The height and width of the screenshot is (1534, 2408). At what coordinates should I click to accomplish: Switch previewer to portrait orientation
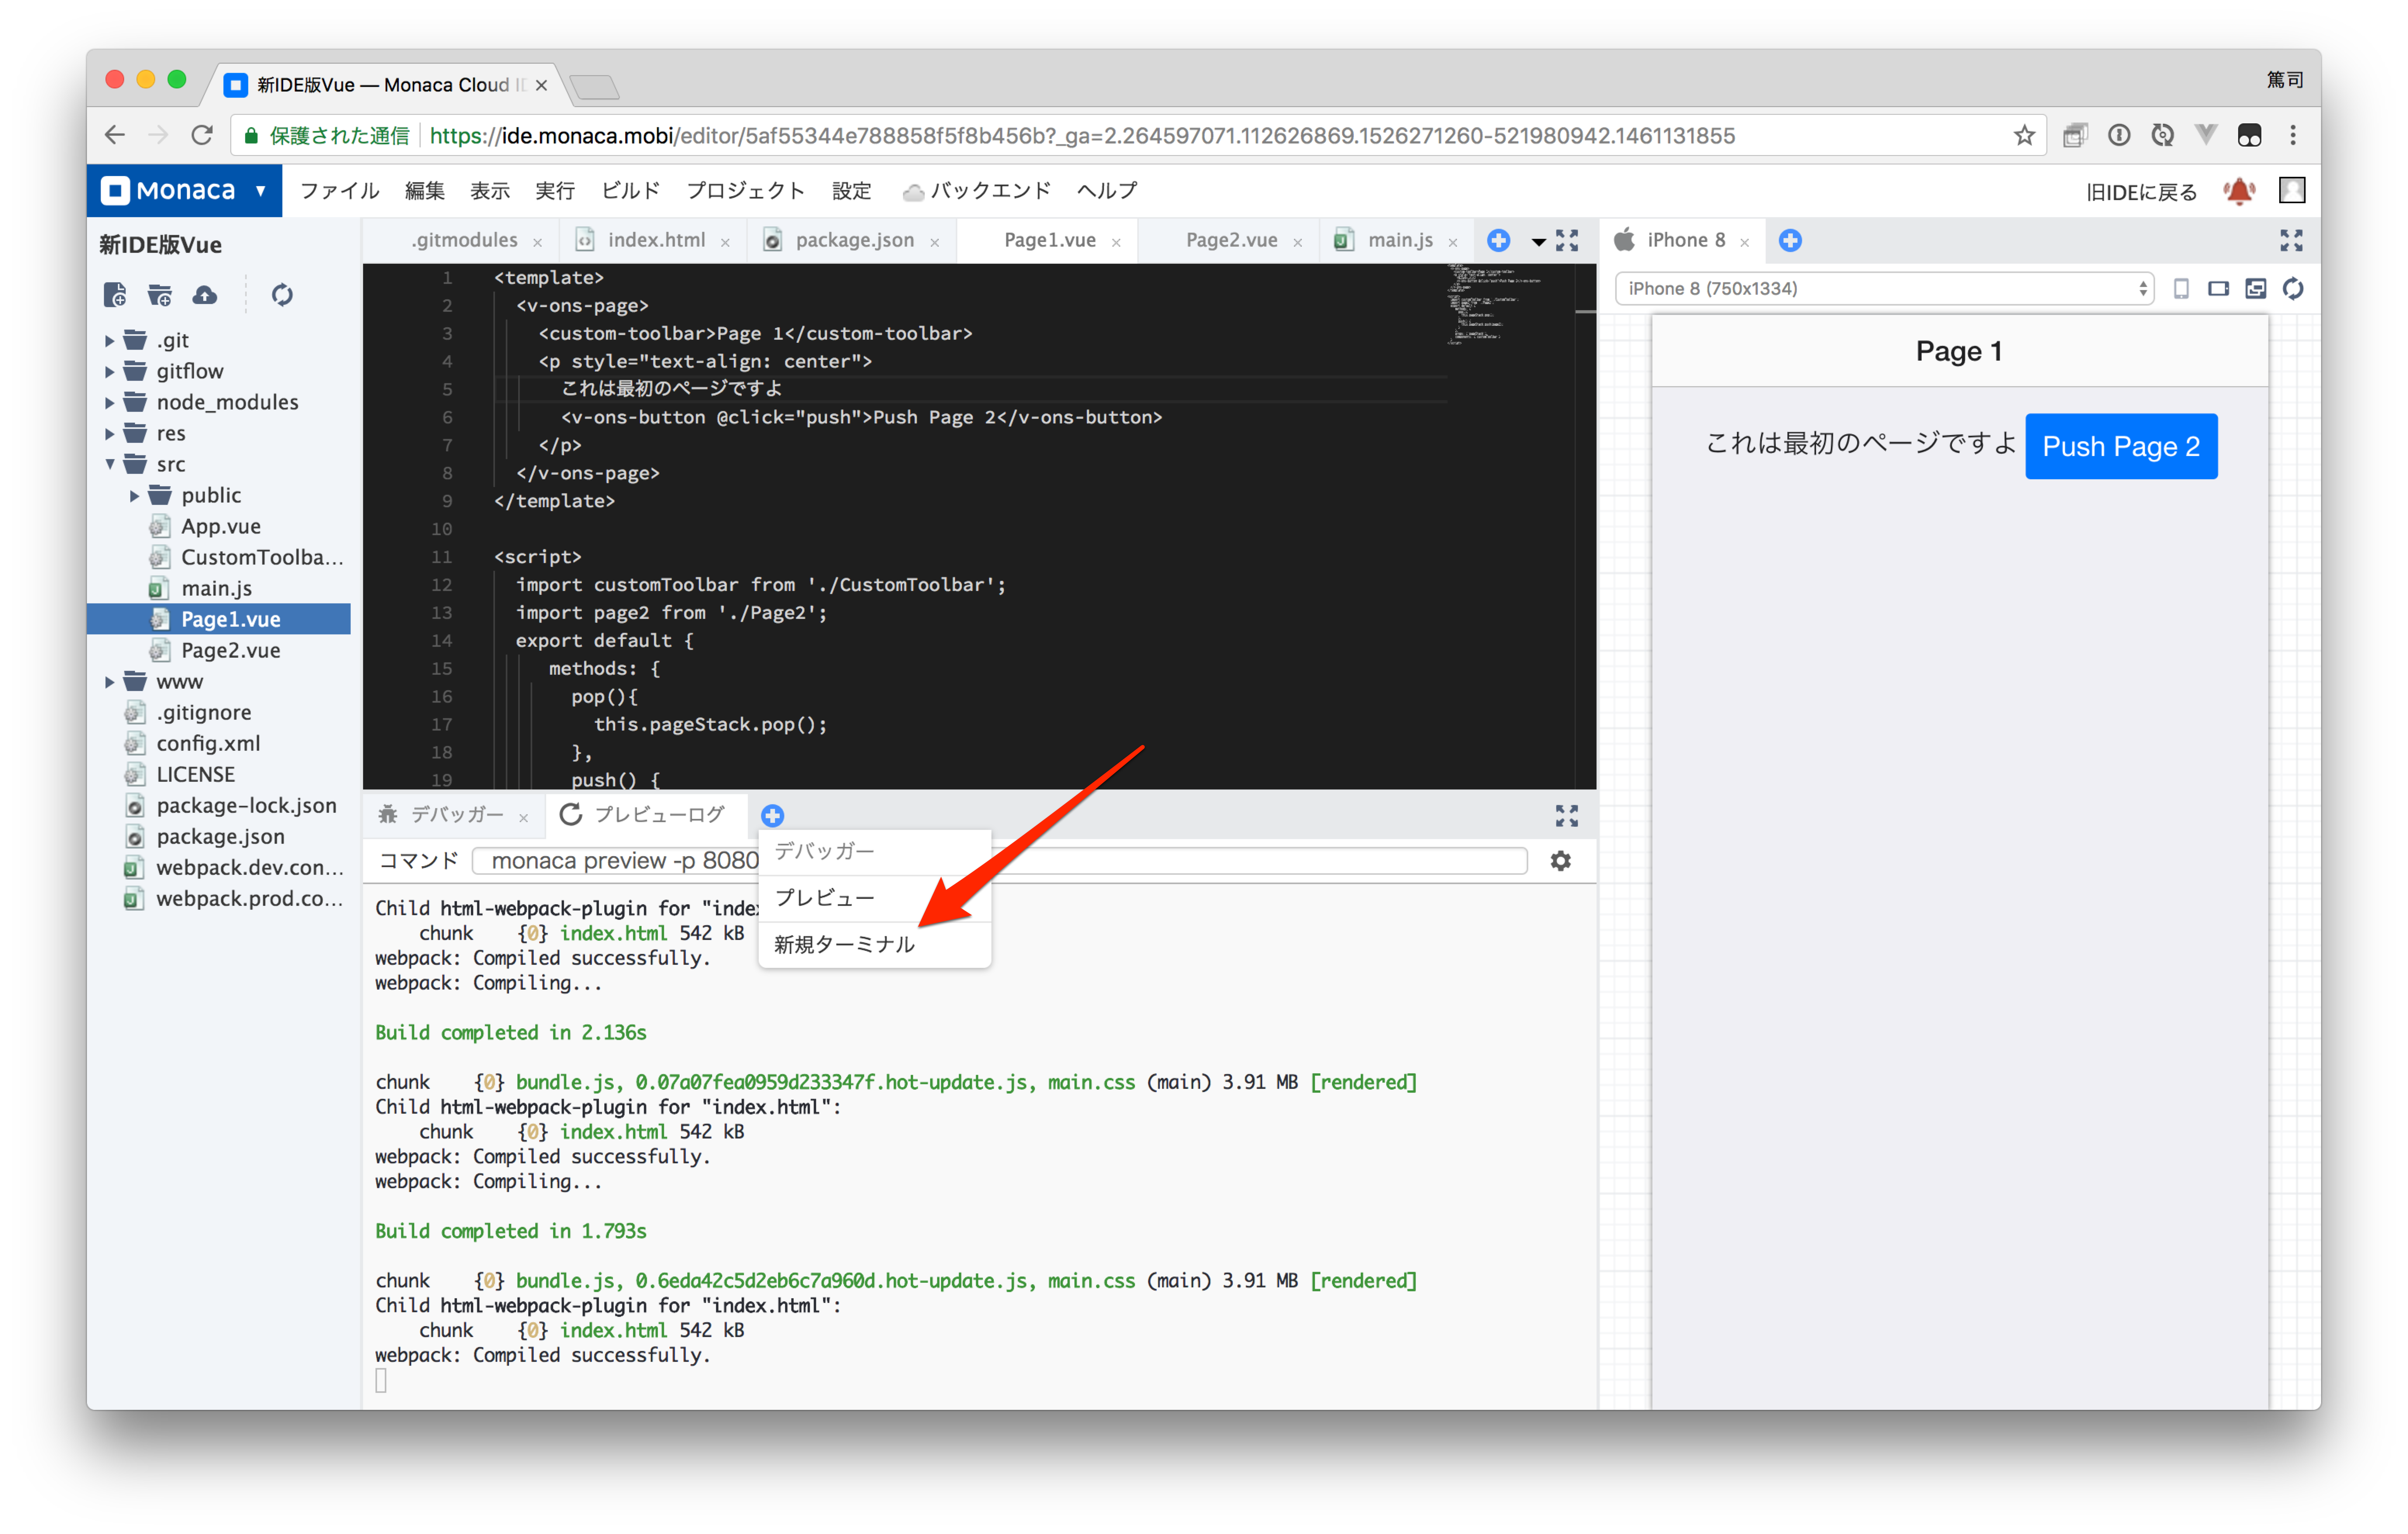[2181, 289]
